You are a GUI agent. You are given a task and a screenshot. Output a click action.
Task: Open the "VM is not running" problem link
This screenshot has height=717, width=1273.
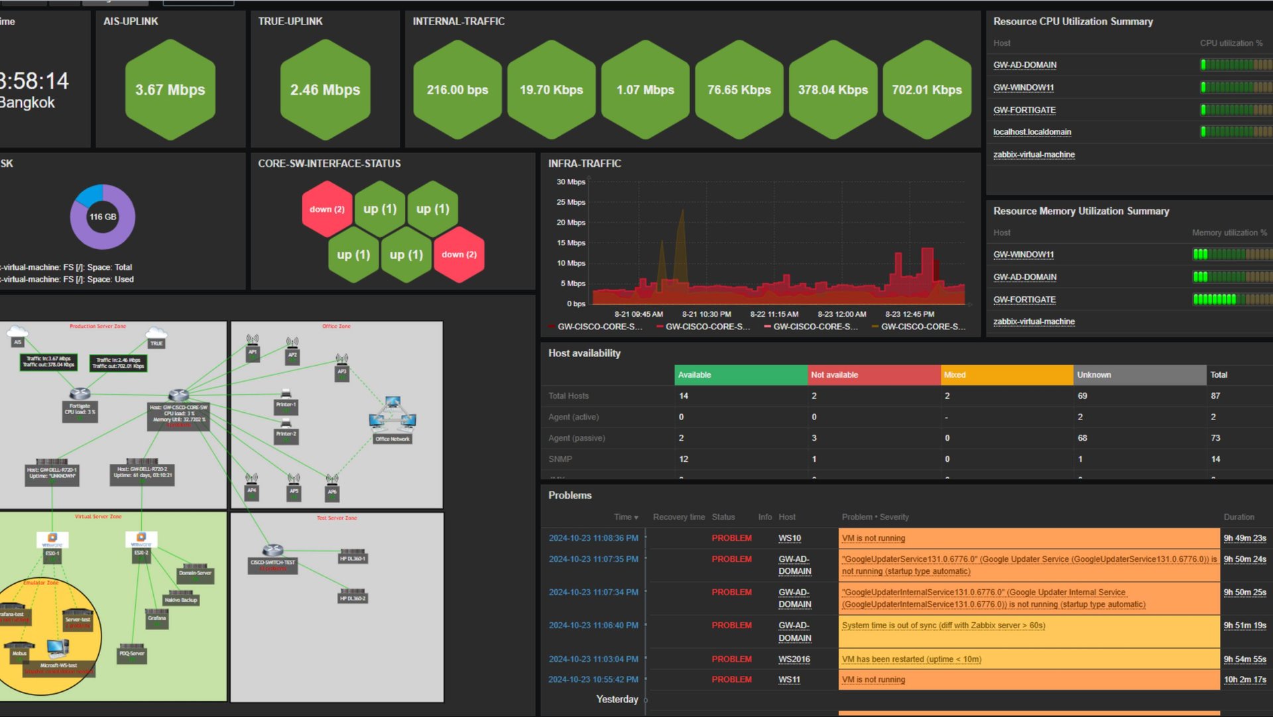[x=873, y=538]
